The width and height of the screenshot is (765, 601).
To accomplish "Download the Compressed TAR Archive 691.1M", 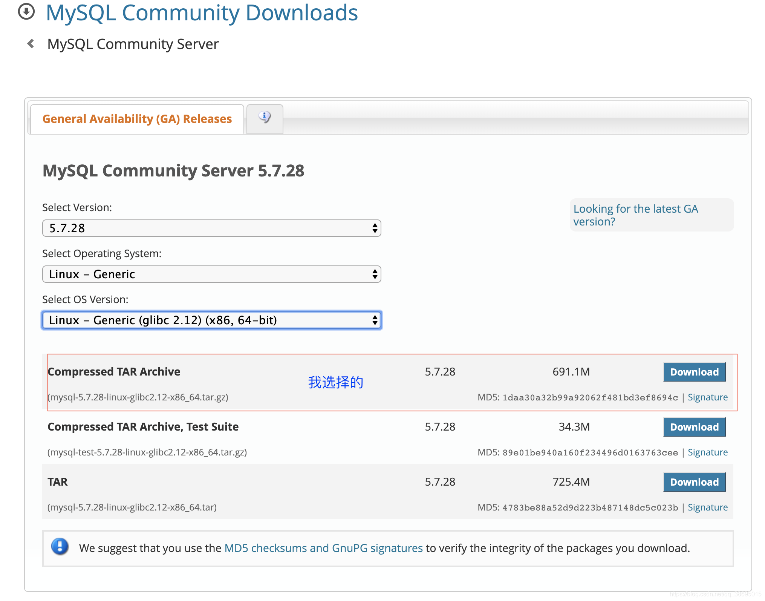I will pyautogui.click(x=694, y=372).
